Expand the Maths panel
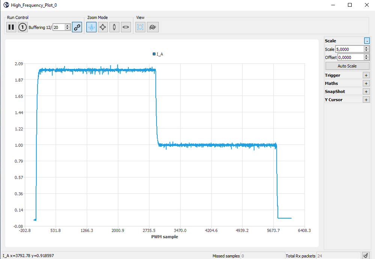 [366, 83]
